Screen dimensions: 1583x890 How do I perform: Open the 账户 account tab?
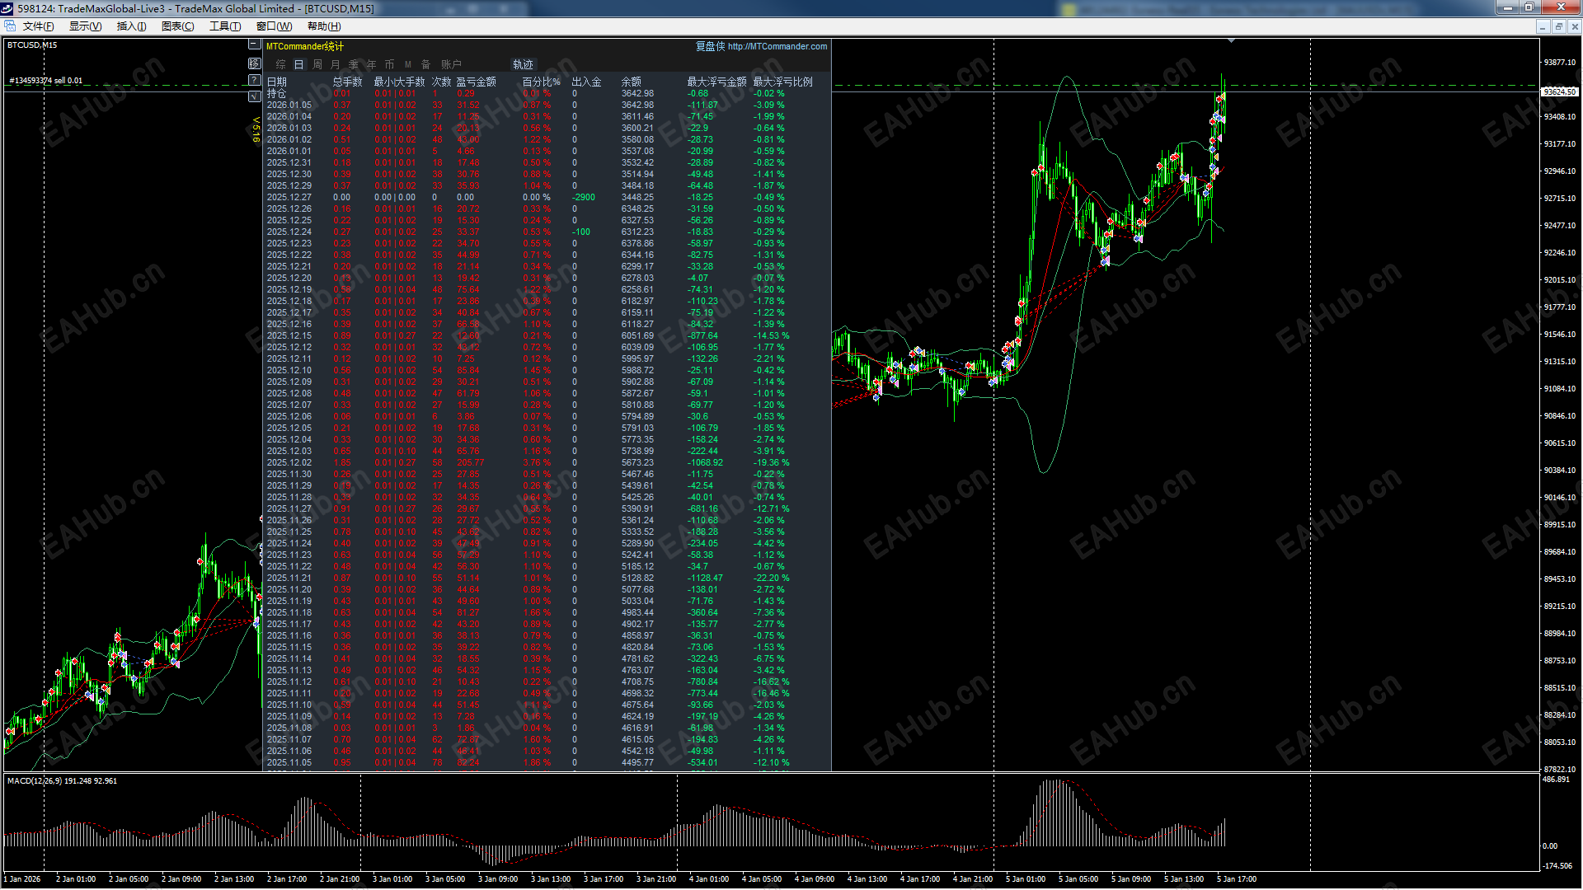click(451, 64)
